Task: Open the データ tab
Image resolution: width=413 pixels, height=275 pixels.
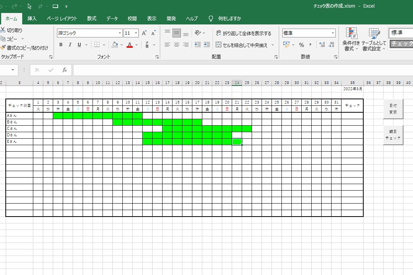Action: point(112,19)
